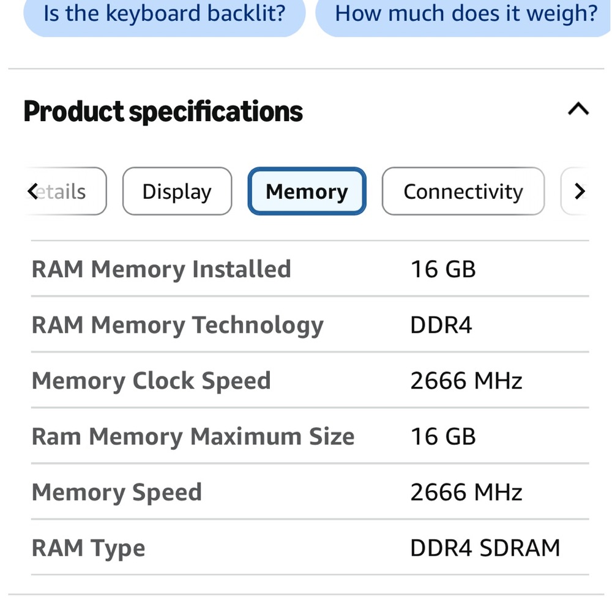Select the Memory Clock Speed label
The width and height of the screenshot is (612, 612).
[x=151, y=381]
